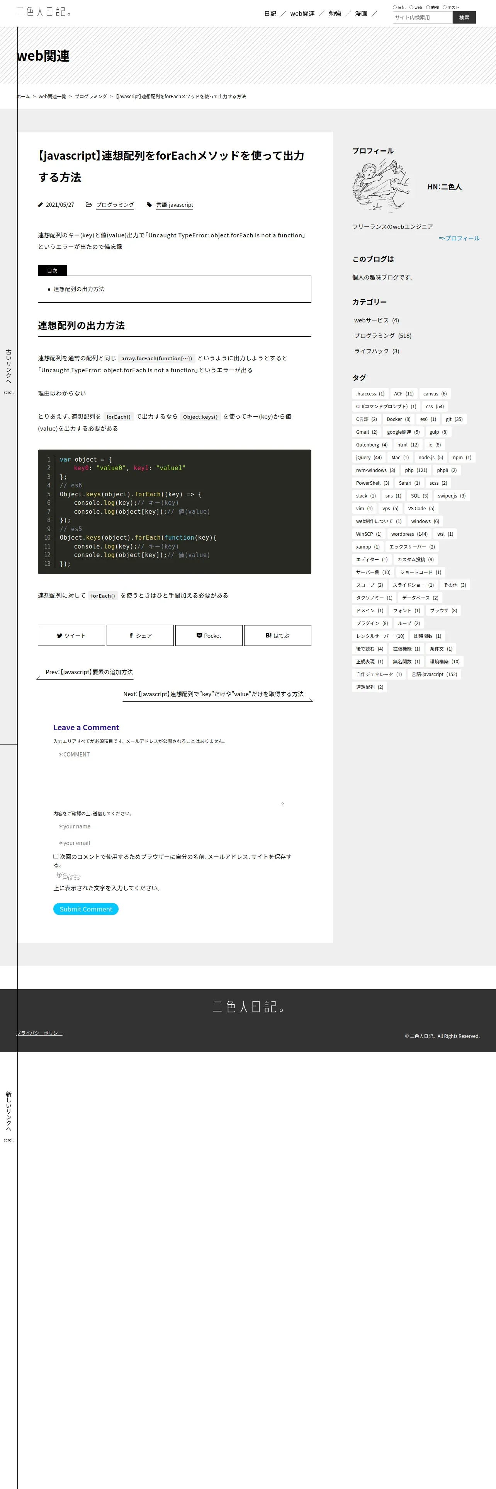This screenshot has height=1489, width=496.
Task: Select the php (121) tag
Action: tap(416, 470)
